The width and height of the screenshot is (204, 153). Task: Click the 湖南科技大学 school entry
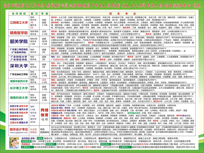[x=19, y=98]
